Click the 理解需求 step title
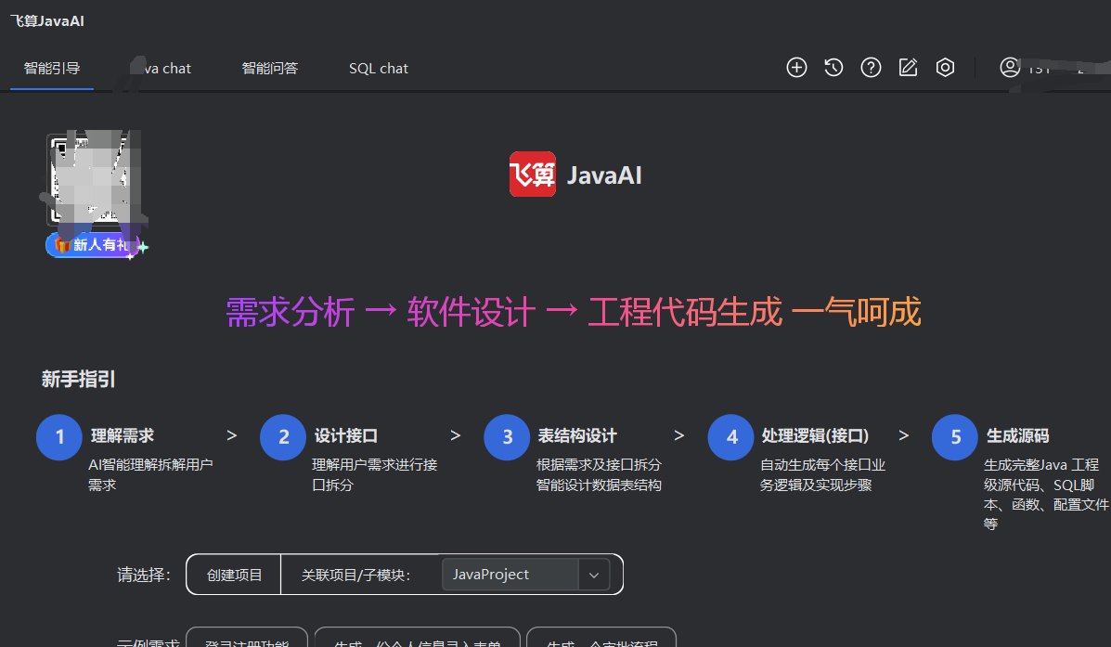Screen dimensions: 1111x647 (122, 436)
